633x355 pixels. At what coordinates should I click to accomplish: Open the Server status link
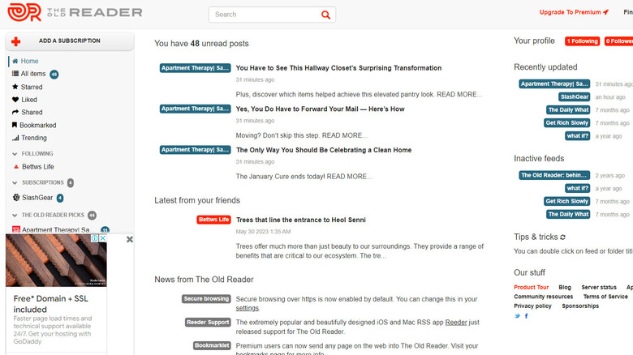pos(599,287)
